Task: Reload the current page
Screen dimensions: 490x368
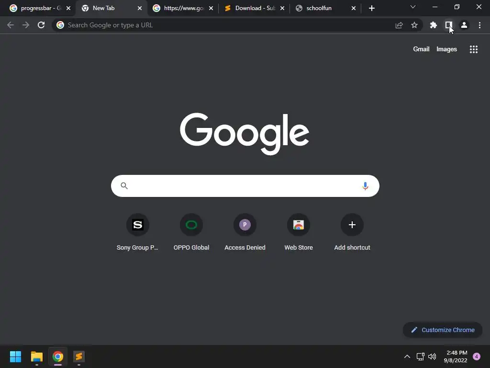Action: pyautogui.click(x=41, y=25)
